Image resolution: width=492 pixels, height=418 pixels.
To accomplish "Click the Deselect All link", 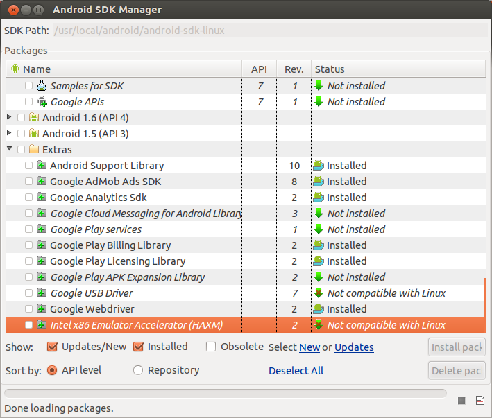I will 296,371.
